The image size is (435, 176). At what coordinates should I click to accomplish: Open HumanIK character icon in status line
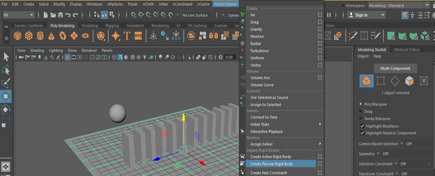[x=412, y=15]
